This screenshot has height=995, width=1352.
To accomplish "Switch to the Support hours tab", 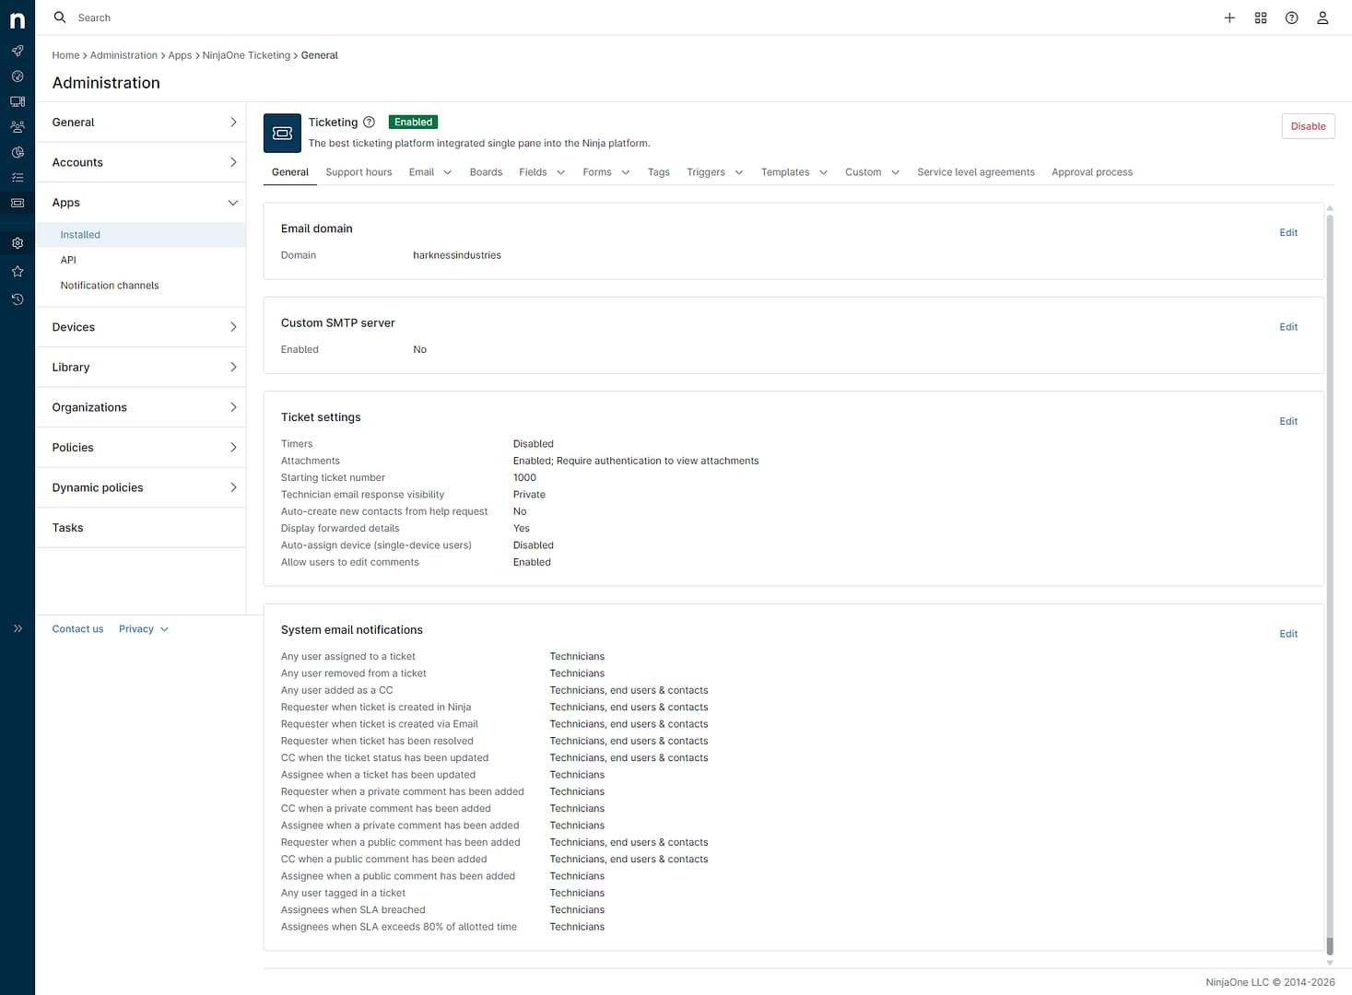I will 359,172.
